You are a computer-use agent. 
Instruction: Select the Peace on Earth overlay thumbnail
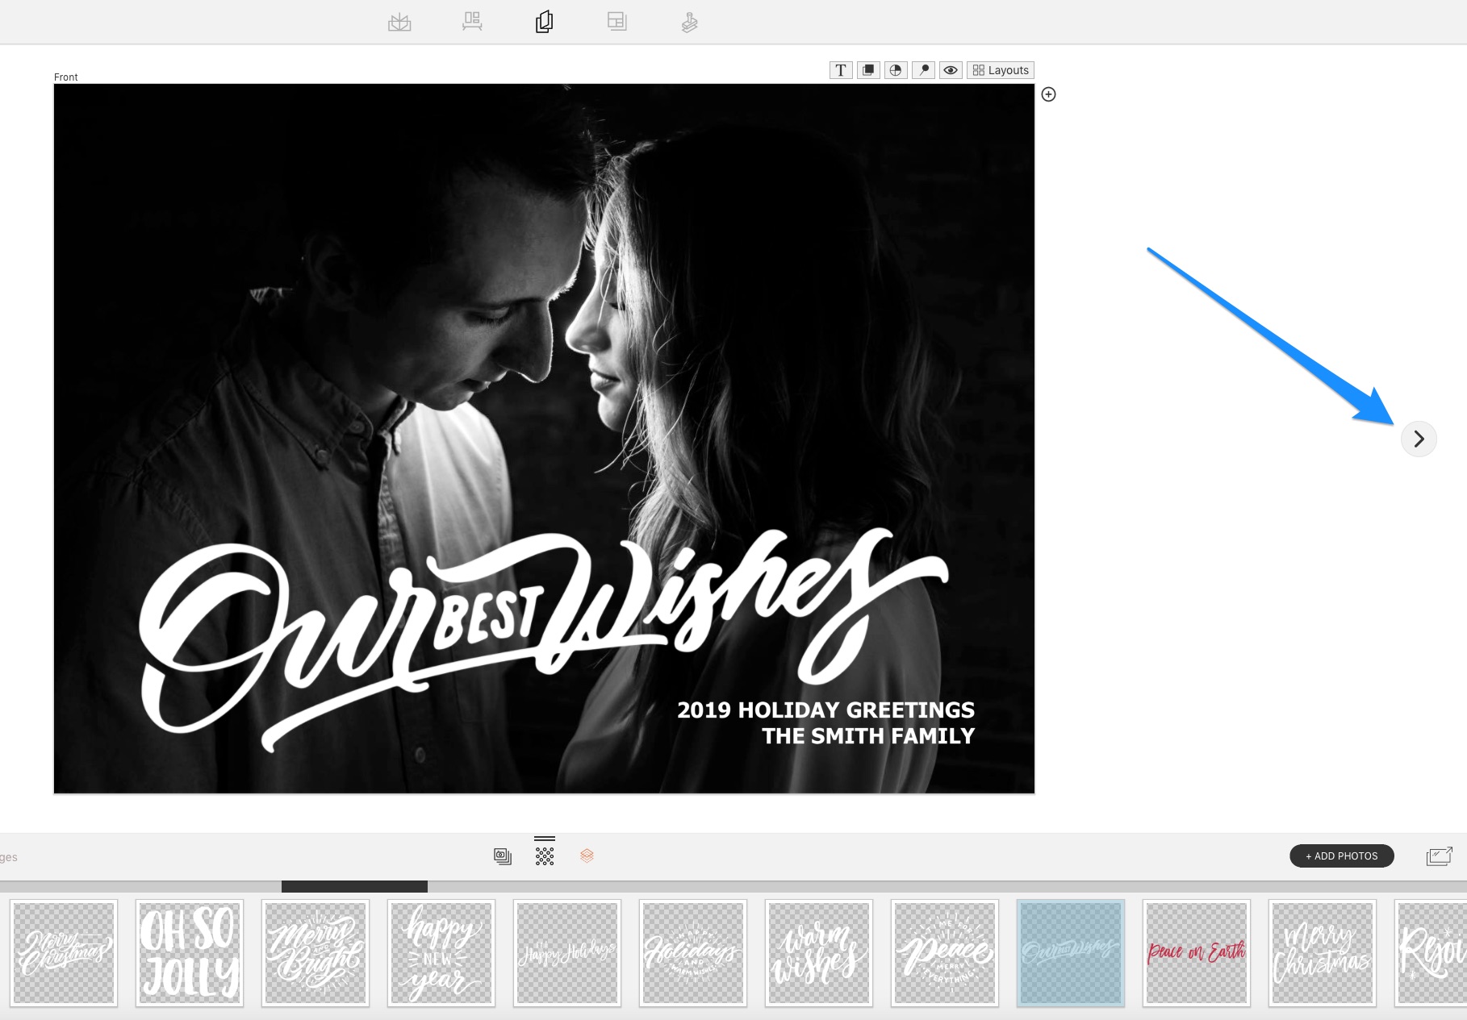1196,952
